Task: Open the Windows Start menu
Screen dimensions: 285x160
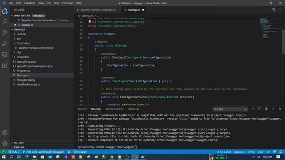Action: tap(4, 157)
